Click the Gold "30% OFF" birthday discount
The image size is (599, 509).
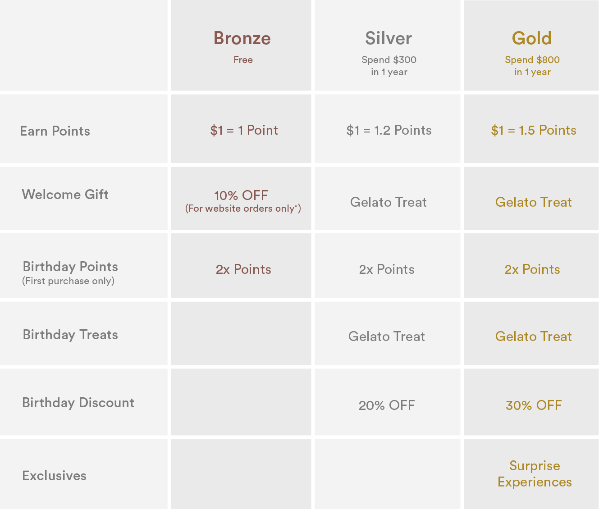[x=534, y=405]
